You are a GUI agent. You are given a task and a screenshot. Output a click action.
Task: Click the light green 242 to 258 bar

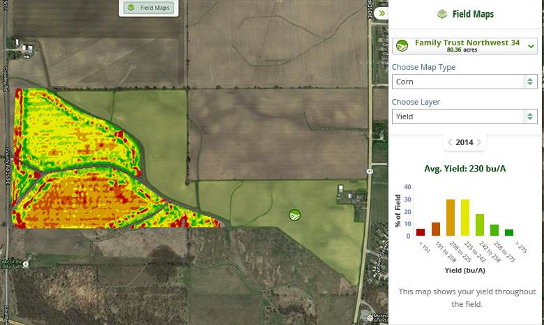coord(480,225)
